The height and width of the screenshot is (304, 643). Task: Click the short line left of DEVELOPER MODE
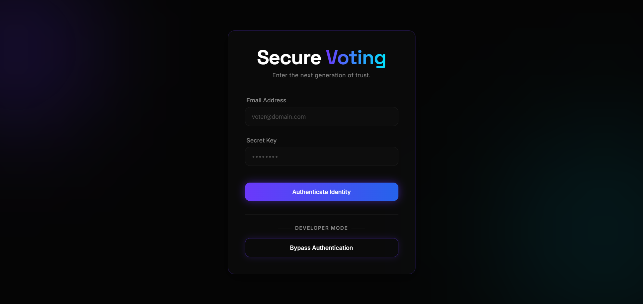pos(284,228)
